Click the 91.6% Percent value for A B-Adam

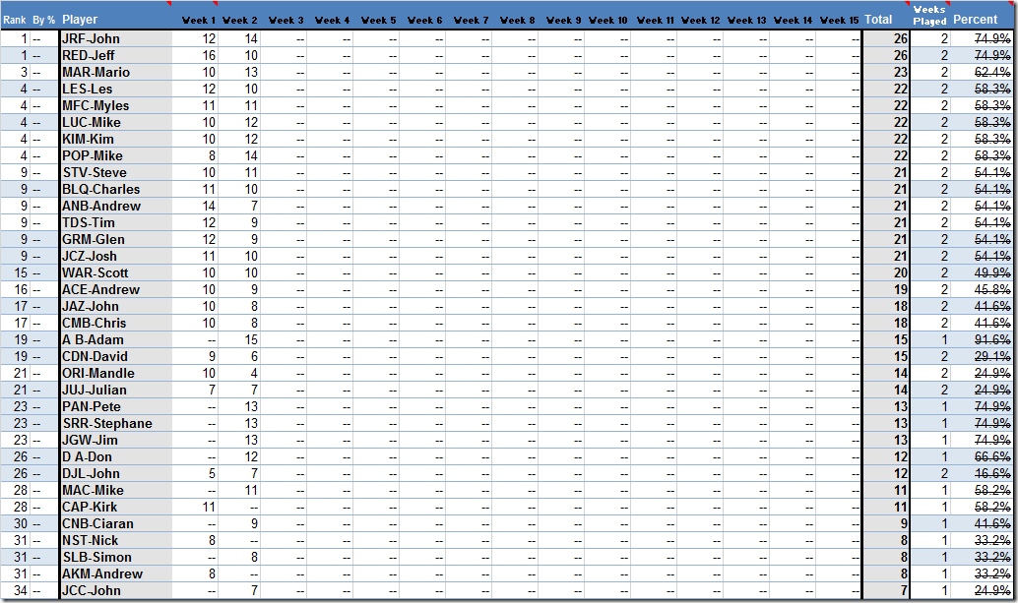point(992,340)
